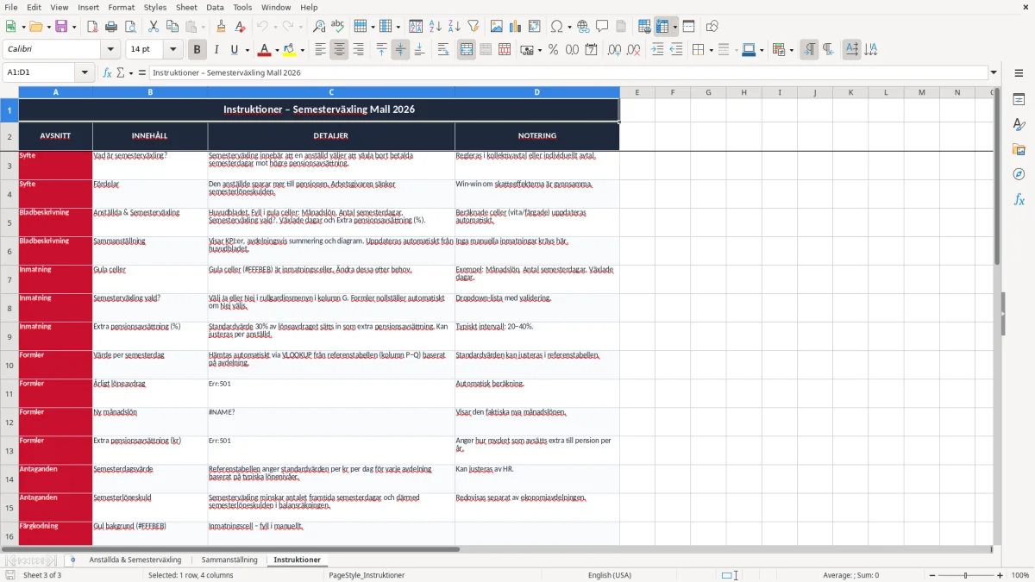Toggle Wrap Text
This screenshot has height=582, width=1035.
tap(443, 50)
